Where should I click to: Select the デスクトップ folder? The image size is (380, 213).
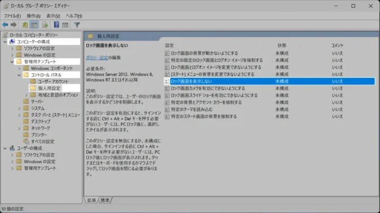coord(41,122)
